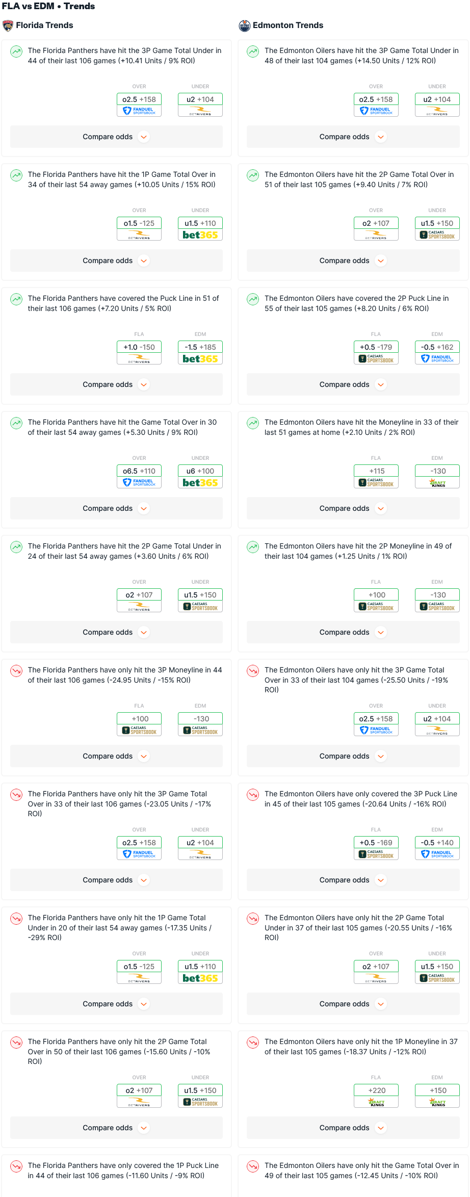Click green uptrend icon on Edmonton Moneyline home trend

pyautogui.click(x=253, y=423)
